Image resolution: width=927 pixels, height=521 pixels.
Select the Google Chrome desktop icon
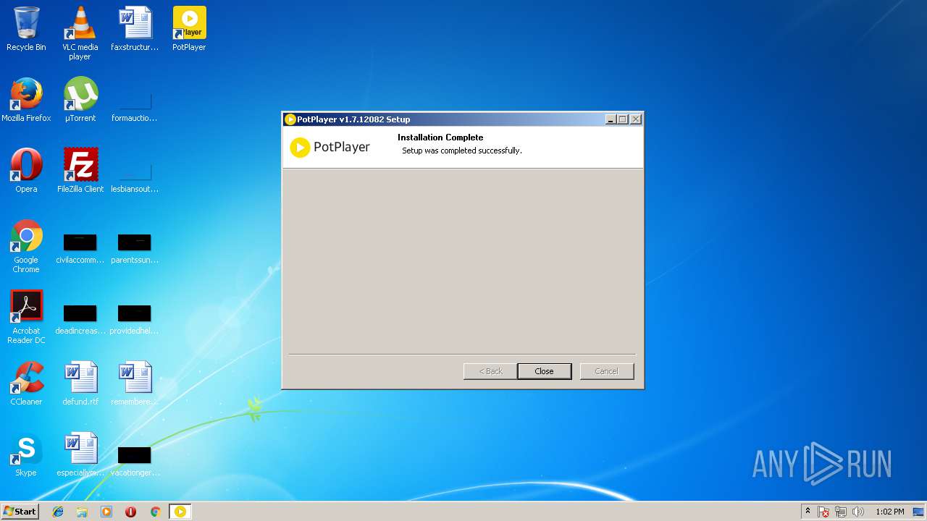coord(26,246)
